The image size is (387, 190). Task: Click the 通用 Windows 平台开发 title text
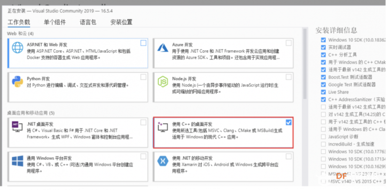coord(49,158)
